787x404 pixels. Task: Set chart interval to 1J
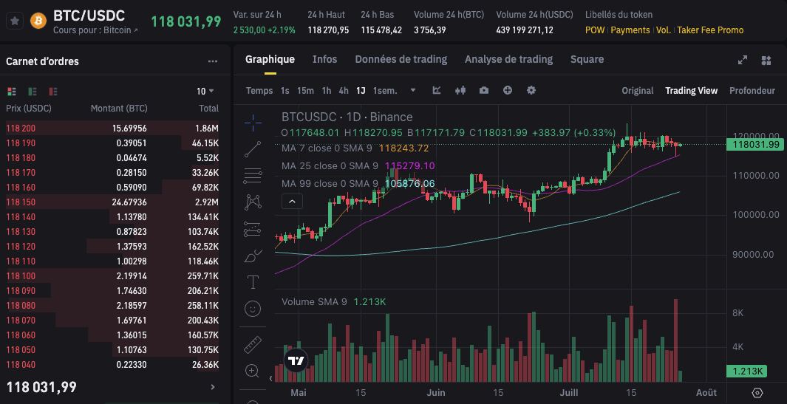(361, 91)
